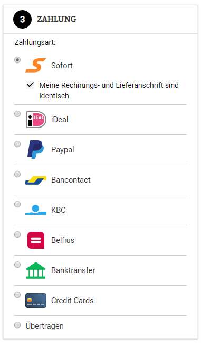Screen dimensions: 201x344
Task: Click the yellow-blue Bancontact logo icon
Action: tap(36, 180)
